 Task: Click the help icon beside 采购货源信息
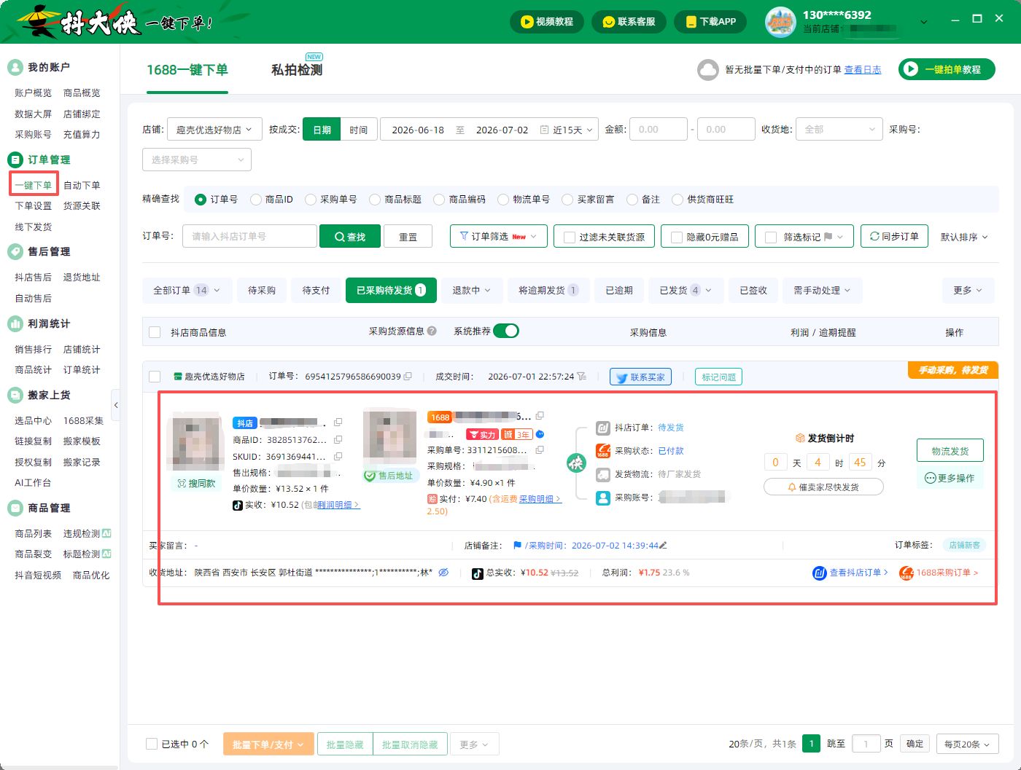click(432, 331)
